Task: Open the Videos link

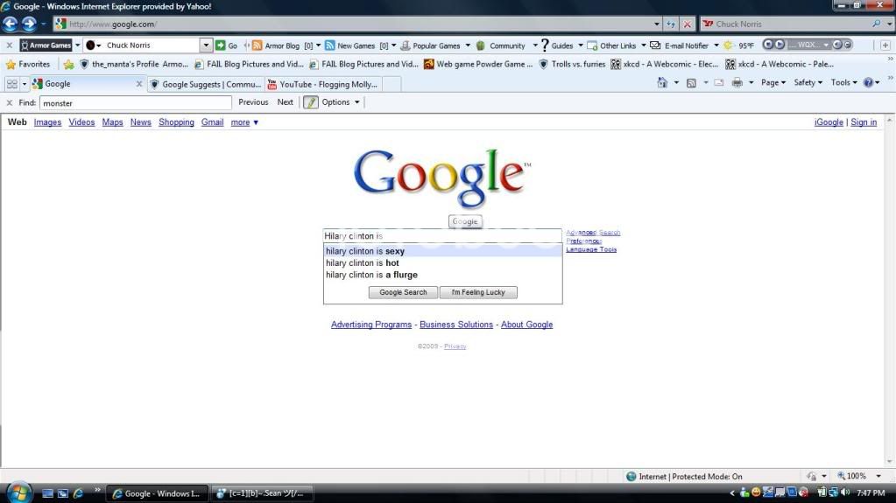Action: [81, 122]
